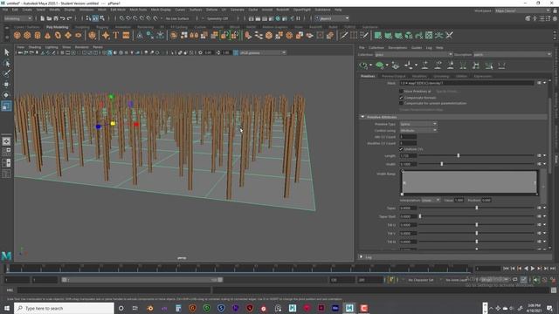Choose the Paint Selection tool in toolbox

click(6, 73)
